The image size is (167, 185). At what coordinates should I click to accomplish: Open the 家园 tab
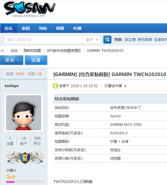(x=26, y=28)
